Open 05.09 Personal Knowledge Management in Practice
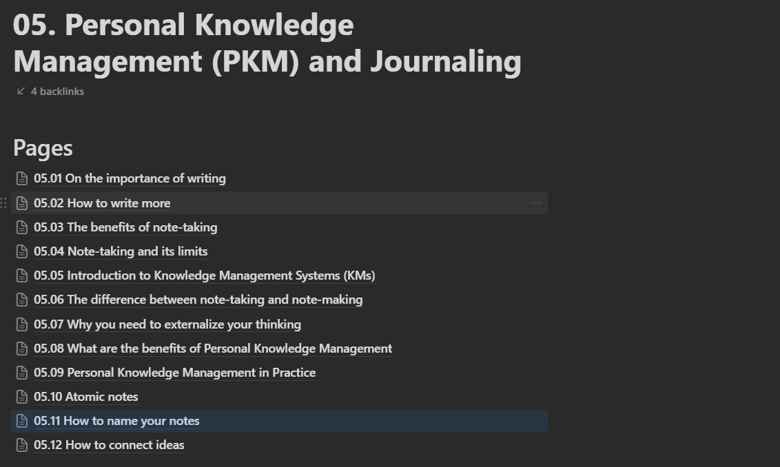This screenshot has height=467, width=780. [174, 373]
